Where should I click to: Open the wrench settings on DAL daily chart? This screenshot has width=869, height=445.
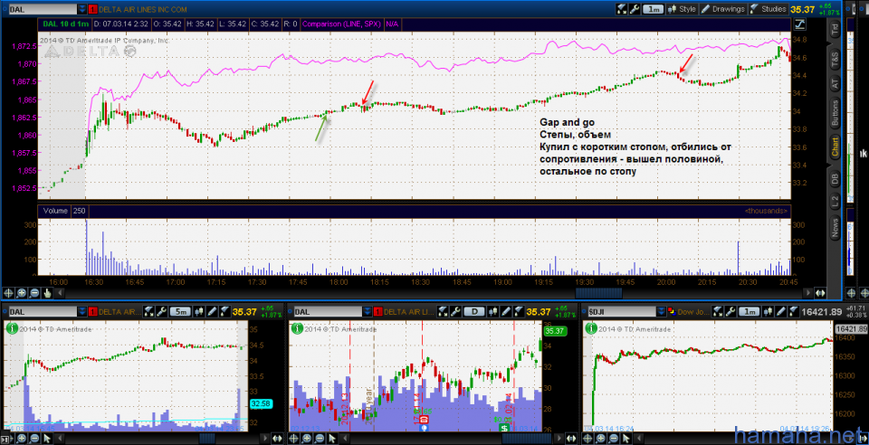[455, 312]
